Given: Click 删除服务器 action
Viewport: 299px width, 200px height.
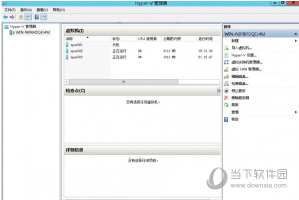Looking at the screenshot, I should 240,98.
